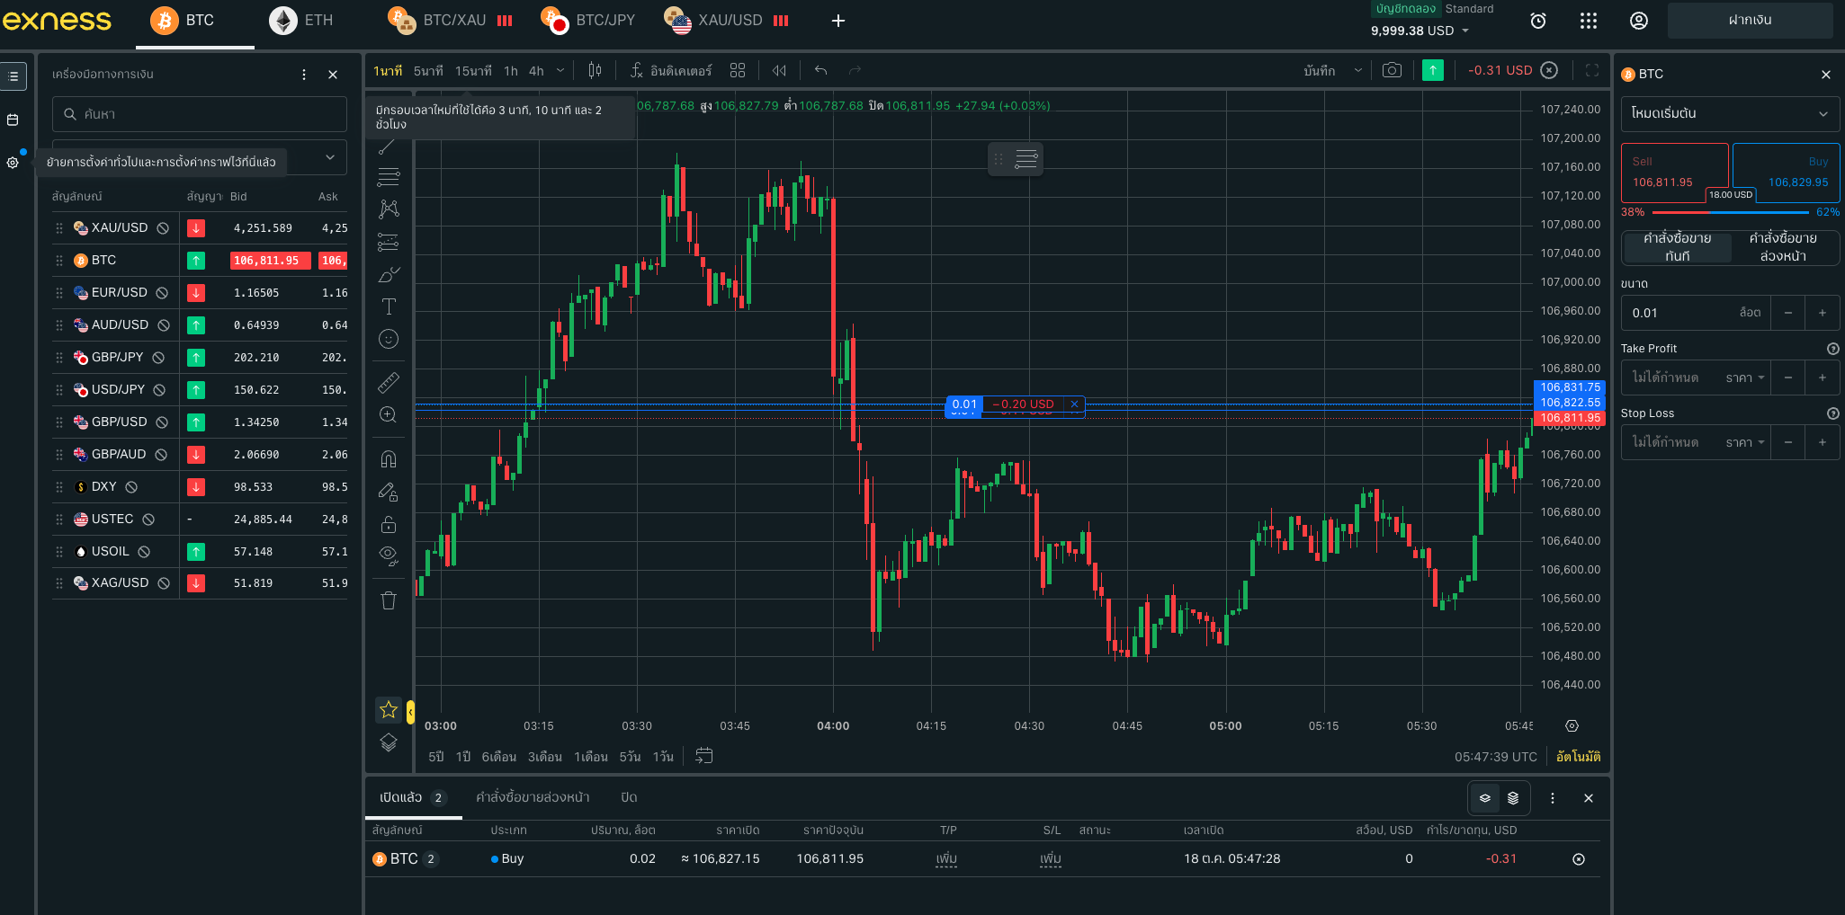The width and height of the screenshot is (1845, 915).
Task: Expand the account balance dropdown
Action: [x=1465, y=31]
